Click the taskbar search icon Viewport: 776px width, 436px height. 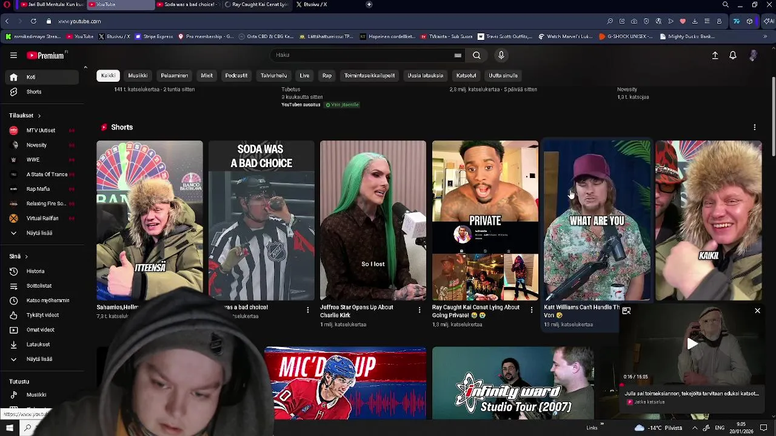[x=28, y=428]
